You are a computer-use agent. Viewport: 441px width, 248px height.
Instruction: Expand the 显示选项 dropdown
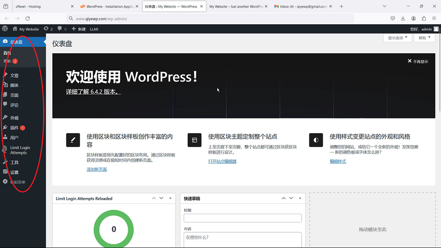tap(398, 38)
